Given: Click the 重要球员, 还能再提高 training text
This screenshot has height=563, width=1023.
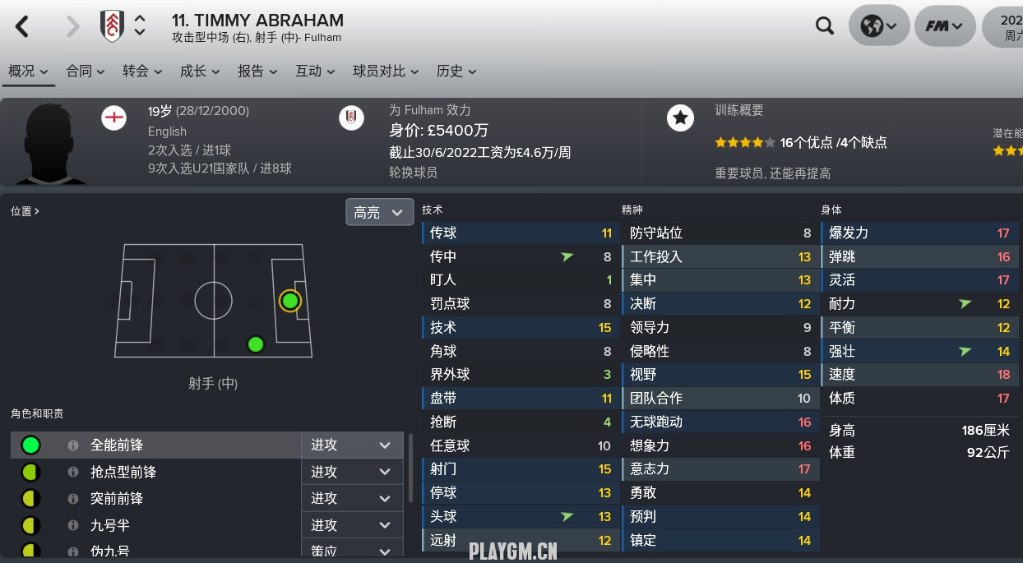Looking at the screenshot, I should [773, 173].
